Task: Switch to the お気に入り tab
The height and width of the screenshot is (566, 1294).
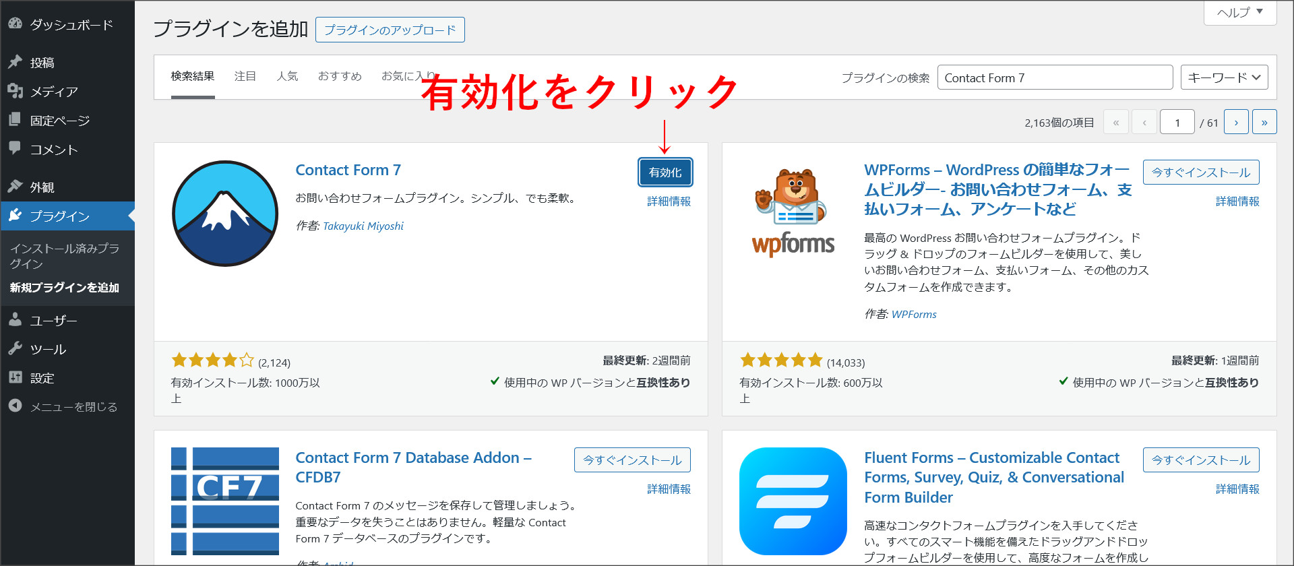Action: pyautogui.click(x=408, y=77)
